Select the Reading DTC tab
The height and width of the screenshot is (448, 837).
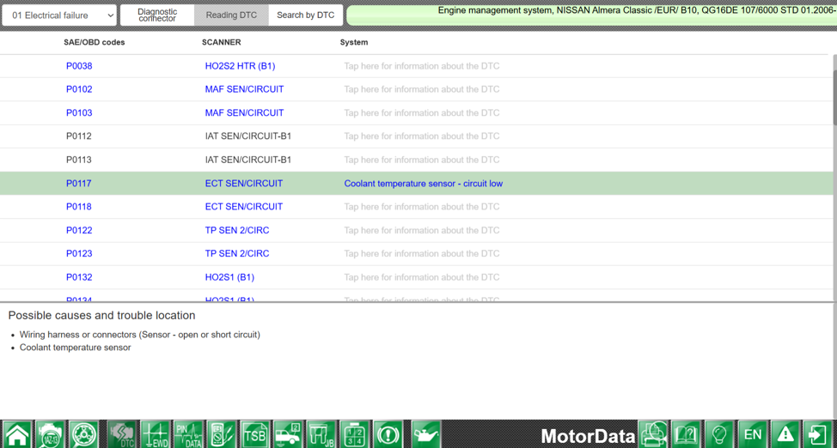231,15
